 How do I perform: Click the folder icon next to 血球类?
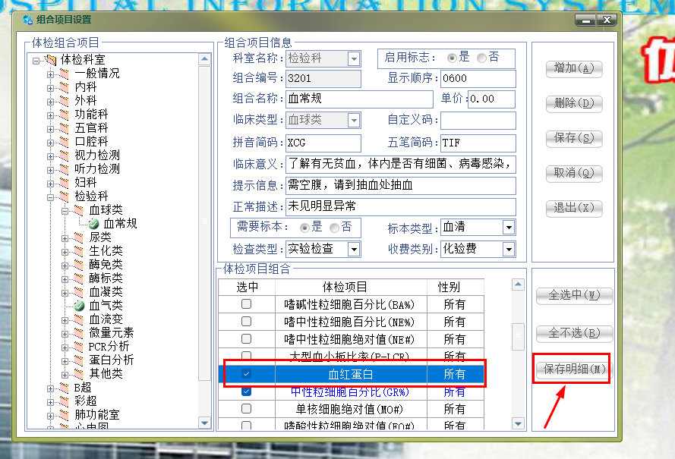point(78,210)
